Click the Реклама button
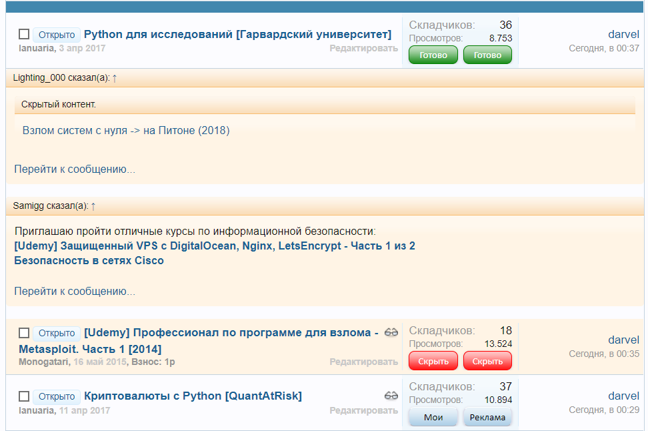 [487, 418]
